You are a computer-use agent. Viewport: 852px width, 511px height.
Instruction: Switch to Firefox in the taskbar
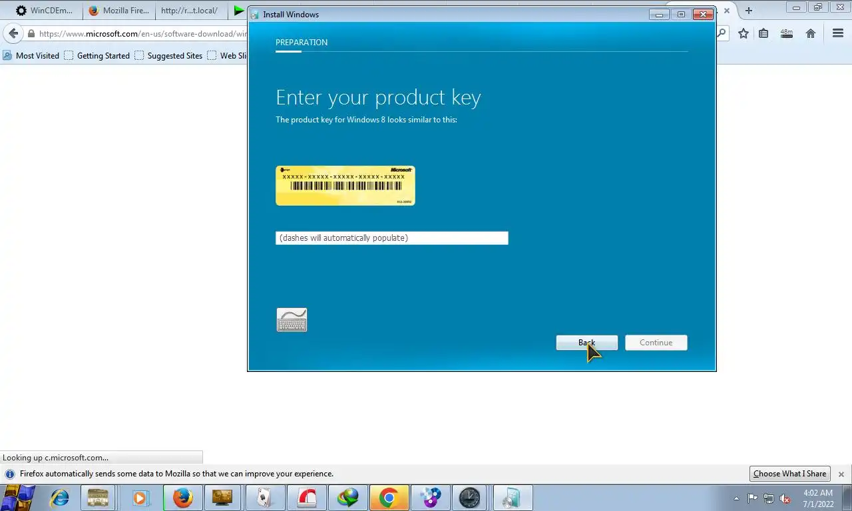(x=182, y=498)
